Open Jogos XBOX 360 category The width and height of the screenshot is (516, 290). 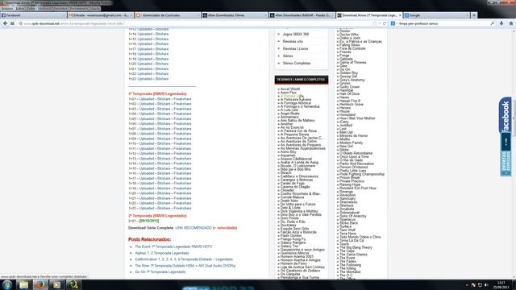296,34
